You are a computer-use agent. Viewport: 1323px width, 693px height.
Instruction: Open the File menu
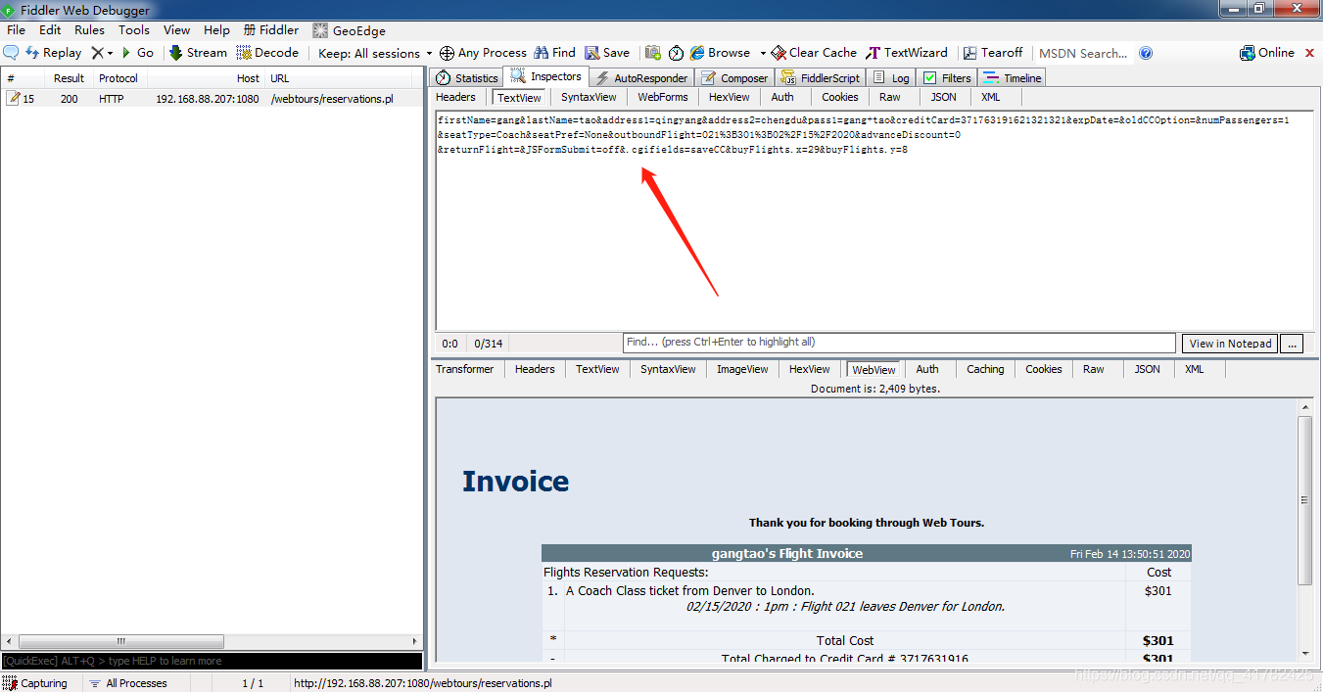[16, 30]
